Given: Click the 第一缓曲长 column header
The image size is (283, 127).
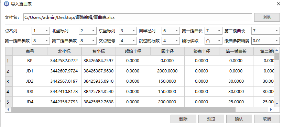Looking at the screenshot, I should (x=236, y=51).
